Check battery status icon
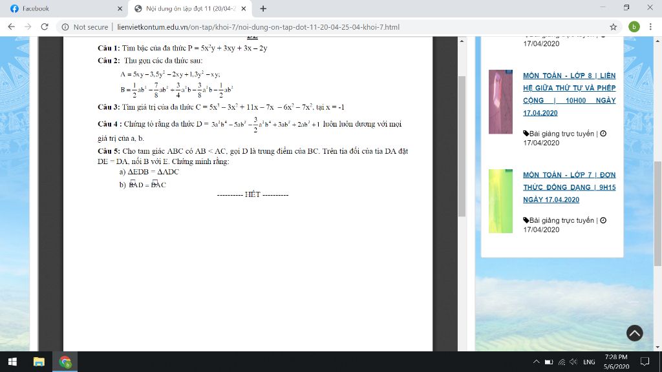 [x=549, y=362]
